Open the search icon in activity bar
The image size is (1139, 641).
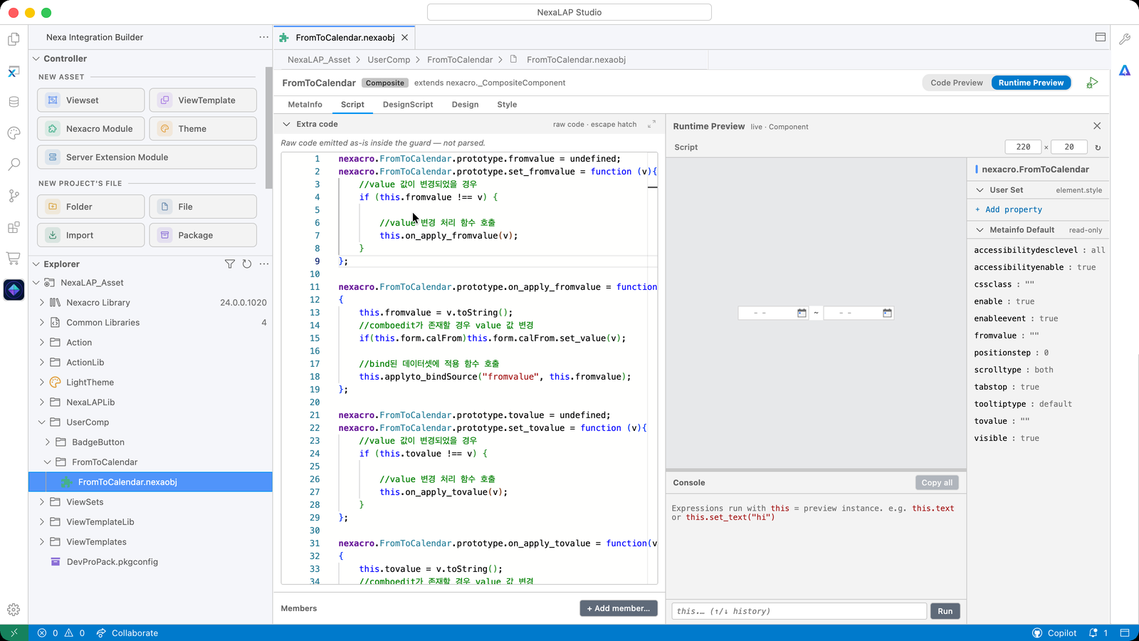(14, 165)
